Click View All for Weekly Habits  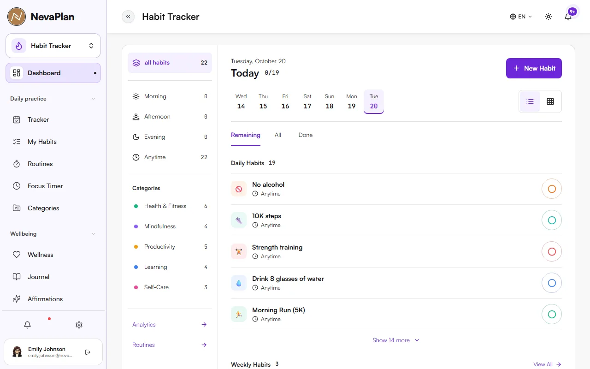coord(548,364)
